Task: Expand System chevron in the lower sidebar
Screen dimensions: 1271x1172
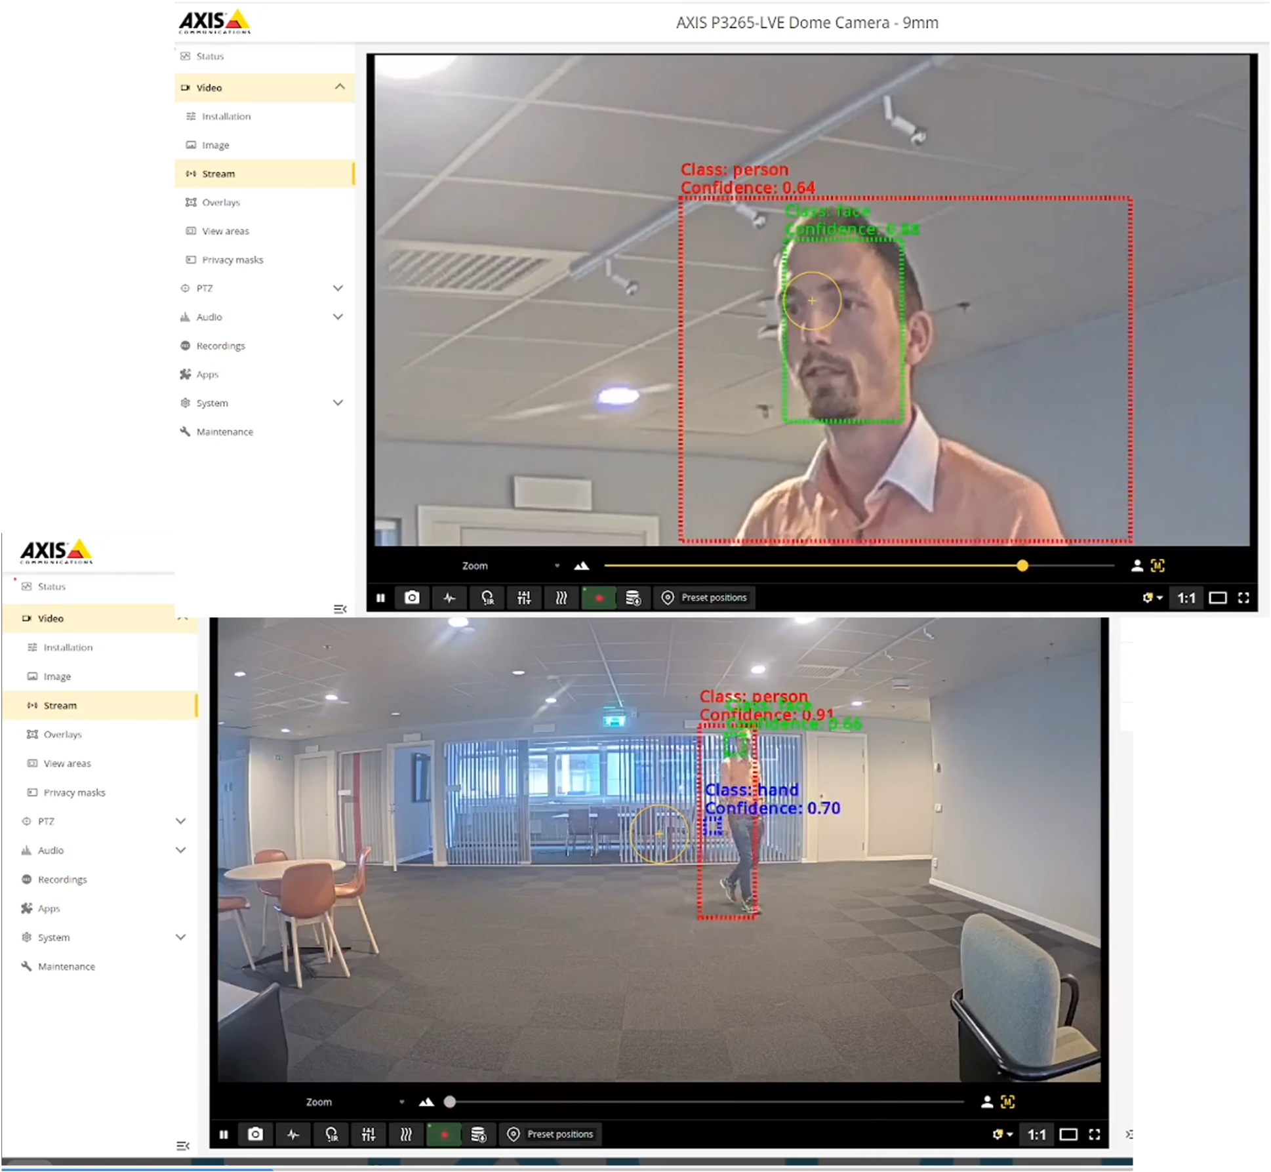Action: [x=180, y=939]
